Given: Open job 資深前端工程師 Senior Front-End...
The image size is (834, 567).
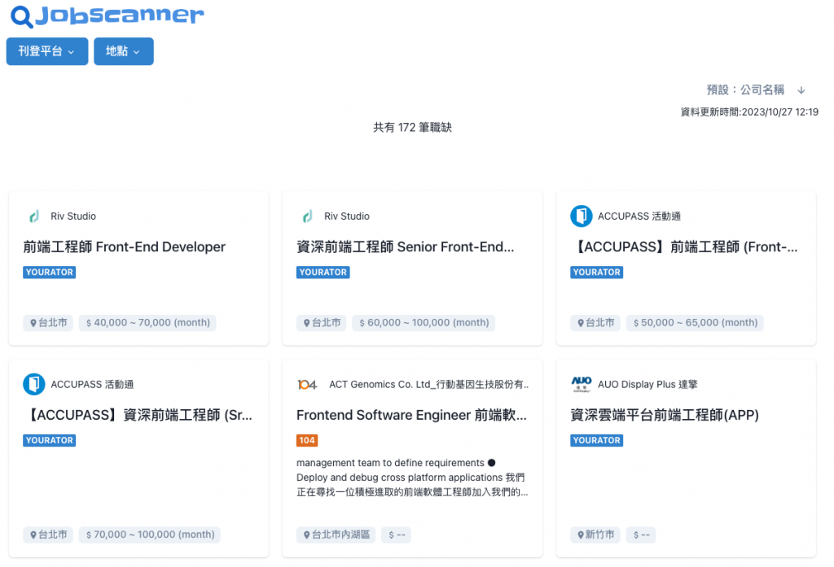Looking at the screenshot, I should click(406, 247).
